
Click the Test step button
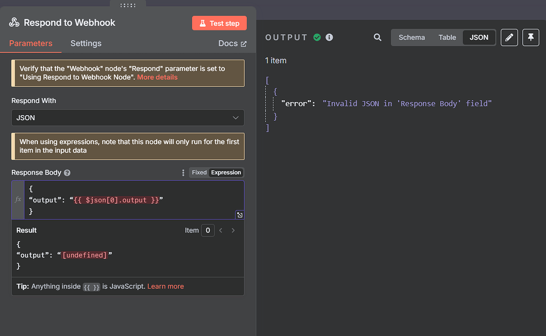coord(219,23)
